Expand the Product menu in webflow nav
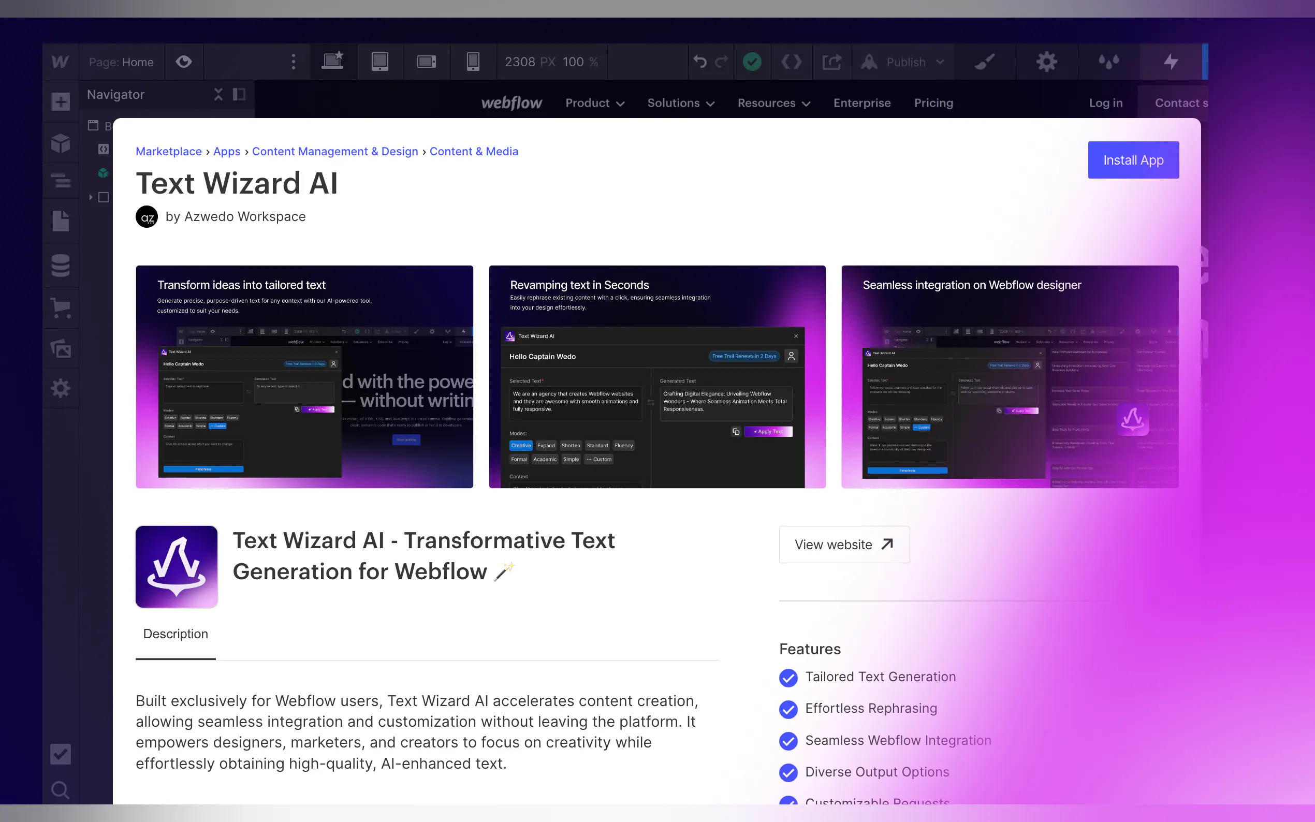Viewport: 1315px width, 822px height. tap(595, 102)
